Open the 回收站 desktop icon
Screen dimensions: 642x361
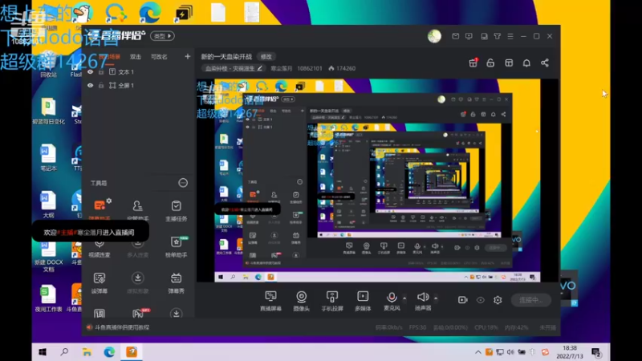[x=48, y=66]
